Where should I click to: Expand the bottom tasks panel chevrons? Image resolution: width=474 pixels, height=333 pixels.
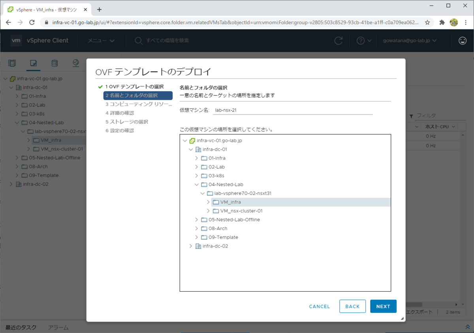468,327
